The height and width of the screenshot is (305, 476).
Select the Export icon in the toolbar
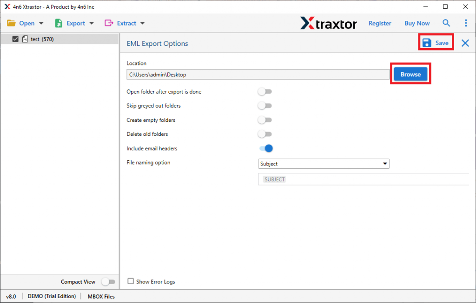(59, 23)
